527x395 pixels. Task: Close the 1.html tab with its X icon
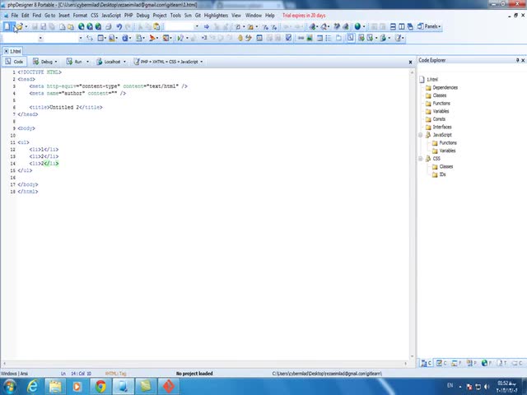6,51
